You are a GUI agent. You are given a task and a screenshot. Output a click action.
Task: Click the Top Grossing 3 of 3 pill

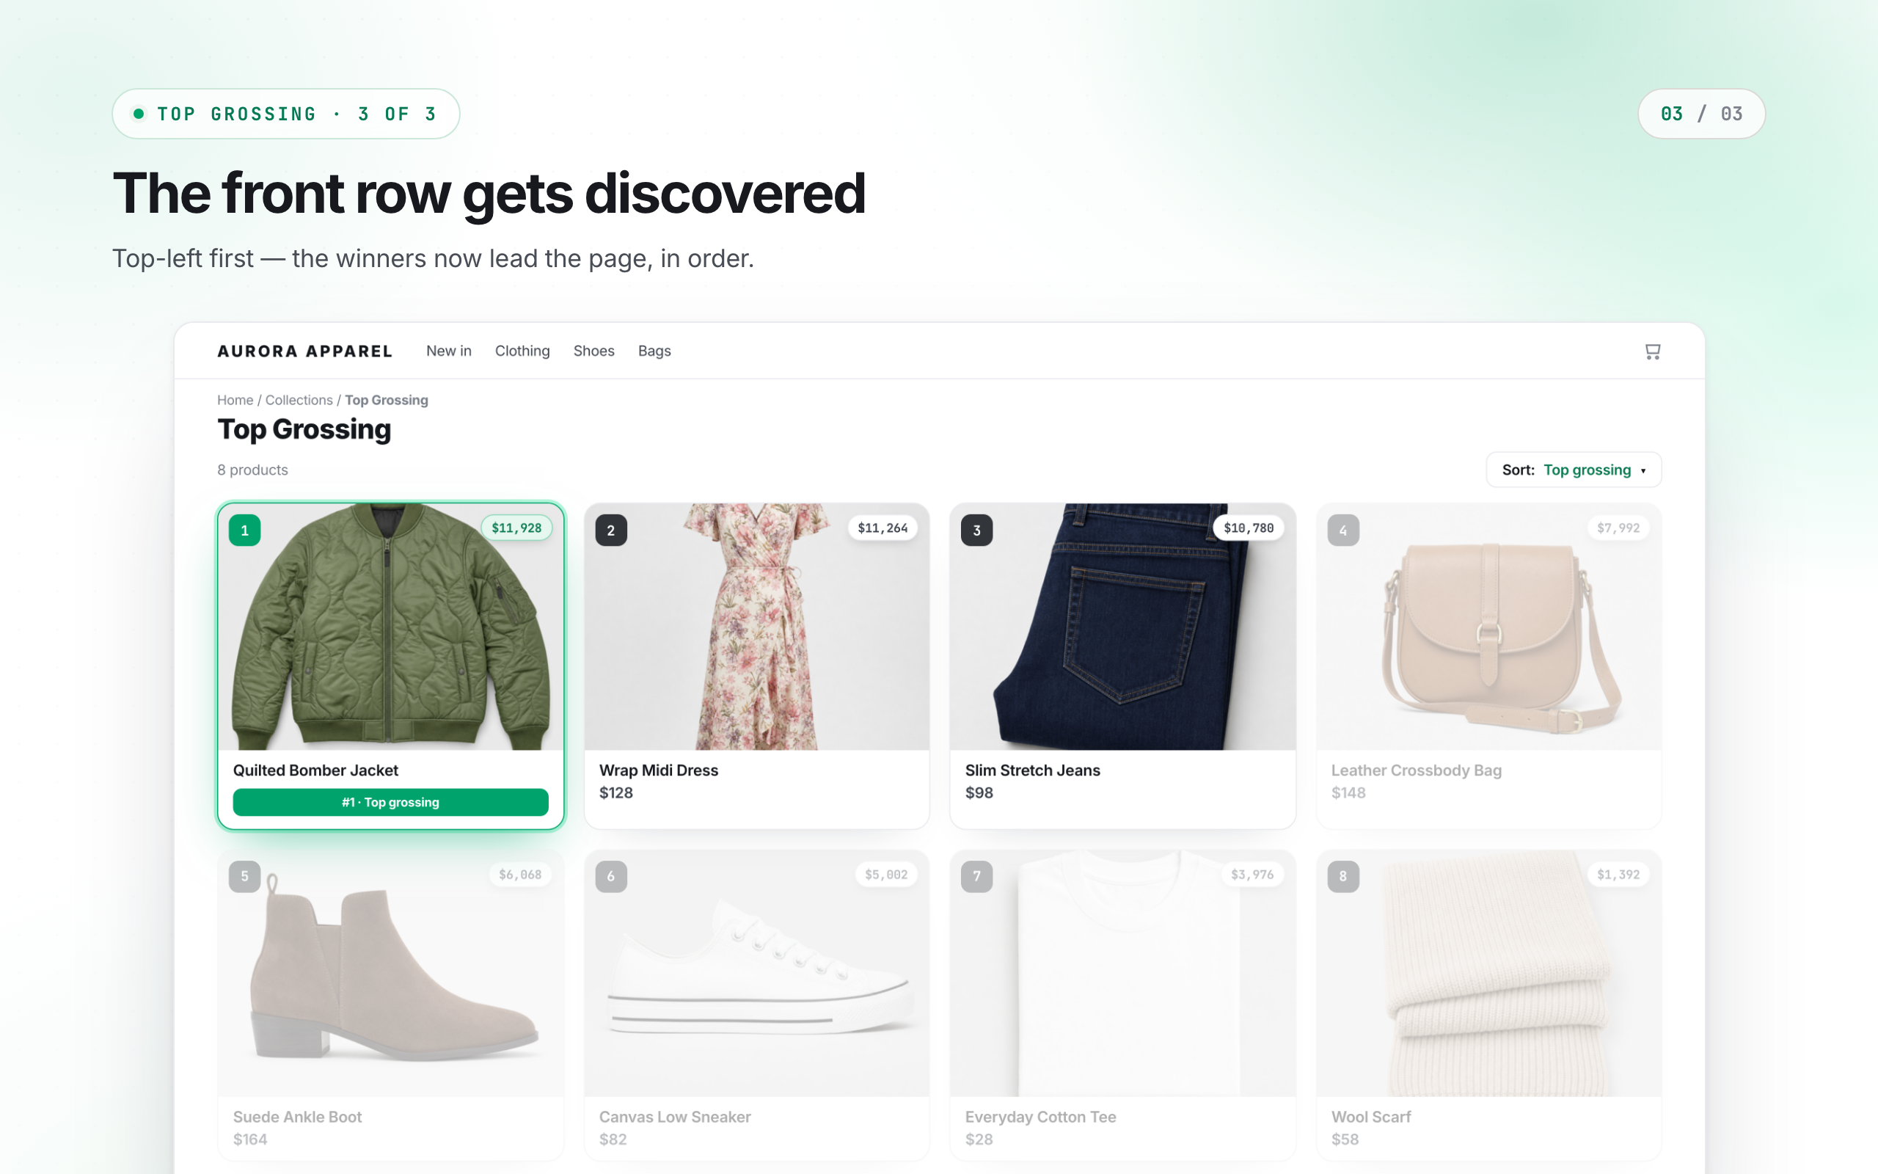tap(286, 113)
